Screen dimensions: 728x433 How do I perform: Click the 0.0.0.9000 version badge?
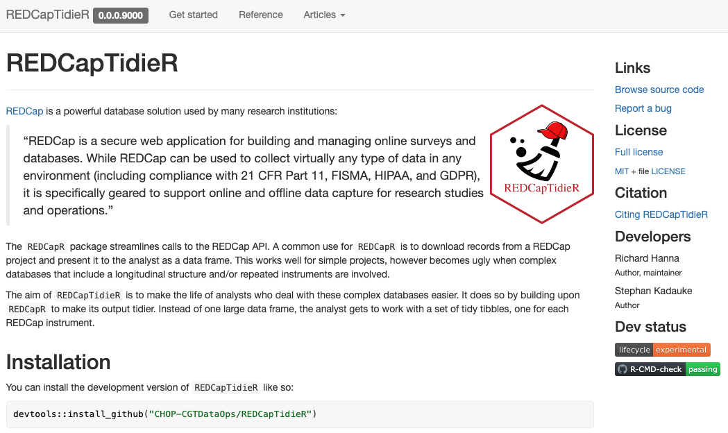point(121,15)
